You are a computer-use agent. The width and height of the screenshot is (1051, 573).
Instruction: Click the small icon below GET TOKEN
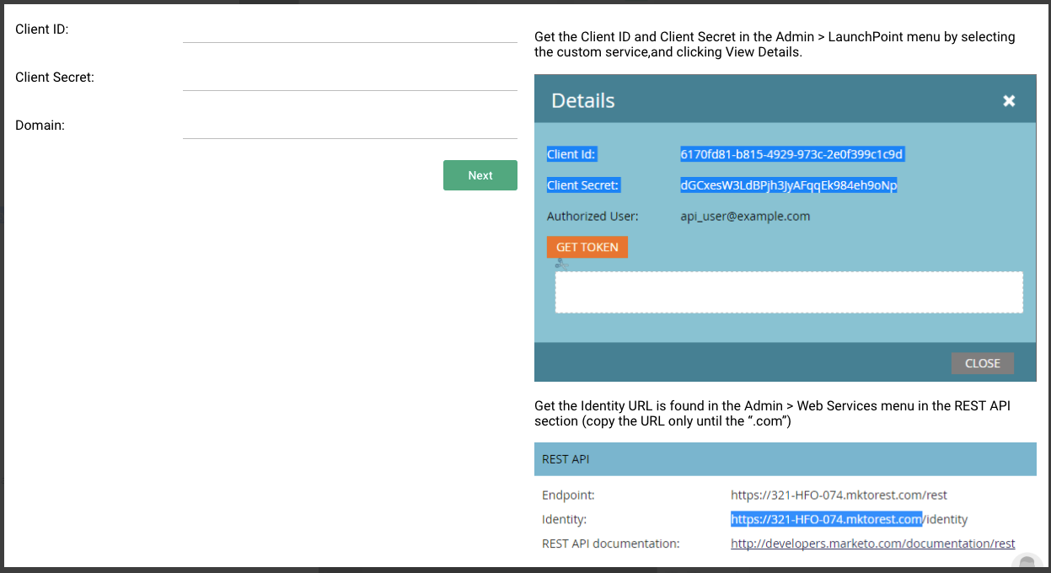tap(561, 265)
